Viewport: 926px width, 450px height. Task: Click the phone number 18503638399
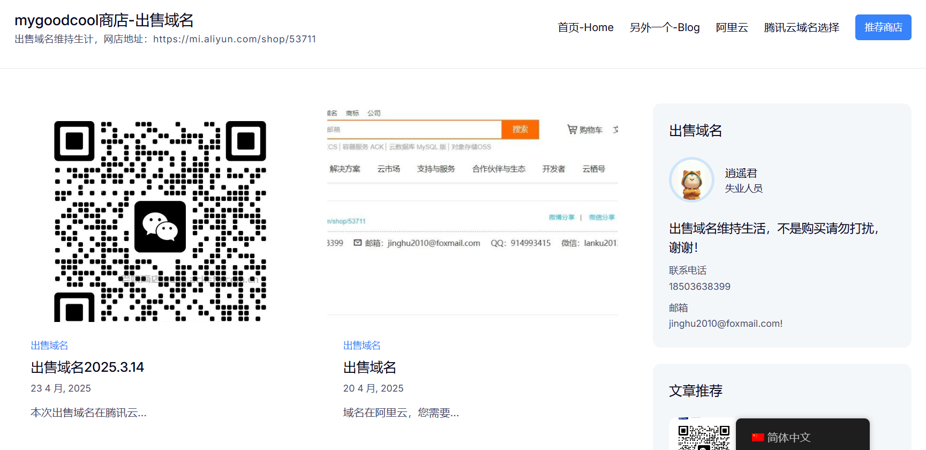699,287
